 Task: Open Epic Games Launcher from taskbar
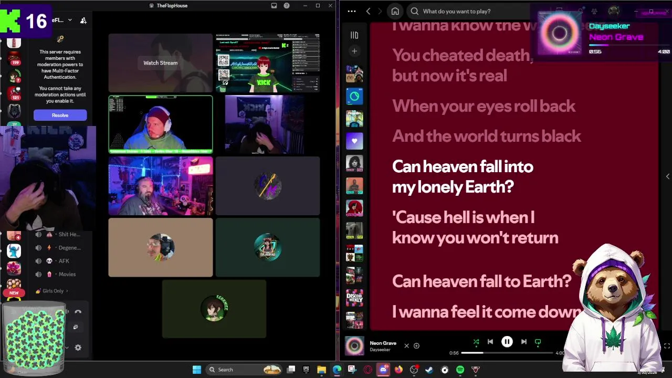click(306, 370)
